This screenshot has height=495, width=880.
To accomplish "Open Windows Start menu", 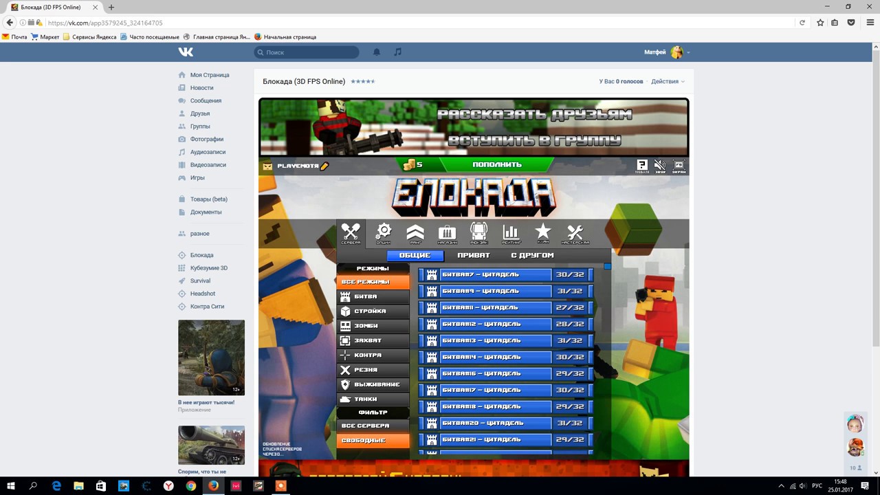I will click(x=11, y=485).
